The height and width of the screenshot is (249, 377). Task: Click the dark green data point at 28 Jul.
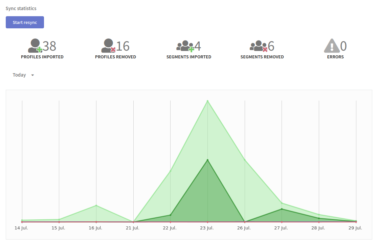coord(319,218)
